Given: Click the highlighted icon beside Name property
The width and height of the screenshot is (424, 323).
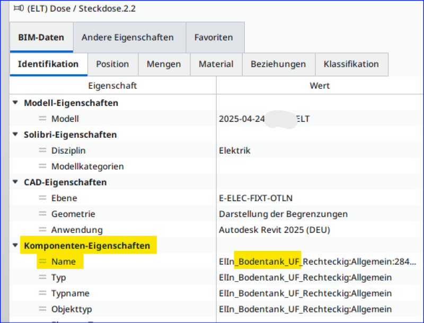Looking at the screenshot, I should (x=43, y=262).
